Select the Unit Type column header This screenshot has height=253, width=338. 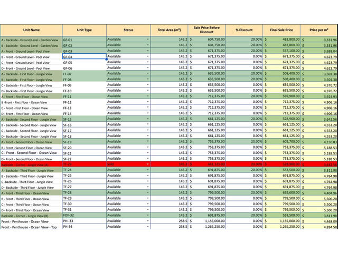click(x=84, y=30)
